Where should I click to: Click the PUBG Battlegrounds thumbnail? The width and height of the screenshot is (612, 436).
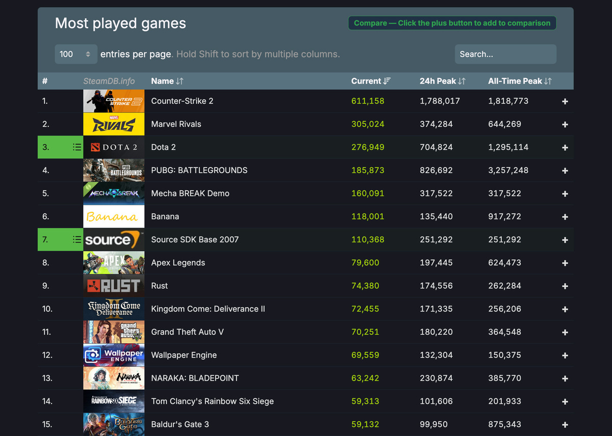tap(114, 170)
